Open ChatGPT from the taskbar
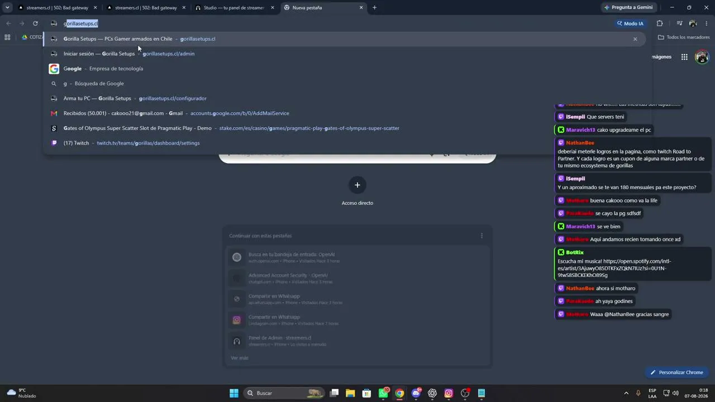The width and height of the screenshot is (715, 402). [432, 393]
